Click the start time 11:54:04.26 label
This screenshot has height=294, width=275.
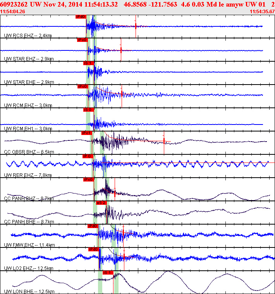click(12, 11)
